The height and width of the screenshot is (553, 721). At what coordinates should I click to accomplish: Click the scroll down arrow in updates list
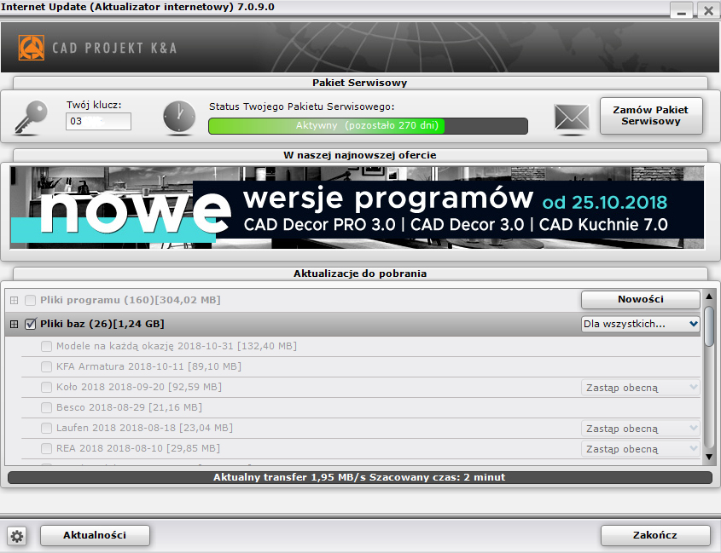pos(709,457)
